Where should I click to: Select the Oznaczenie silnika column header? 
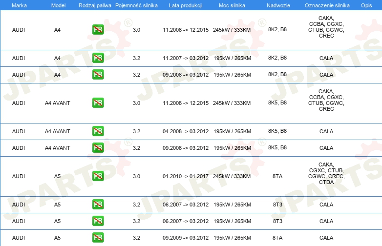[327, 5]
